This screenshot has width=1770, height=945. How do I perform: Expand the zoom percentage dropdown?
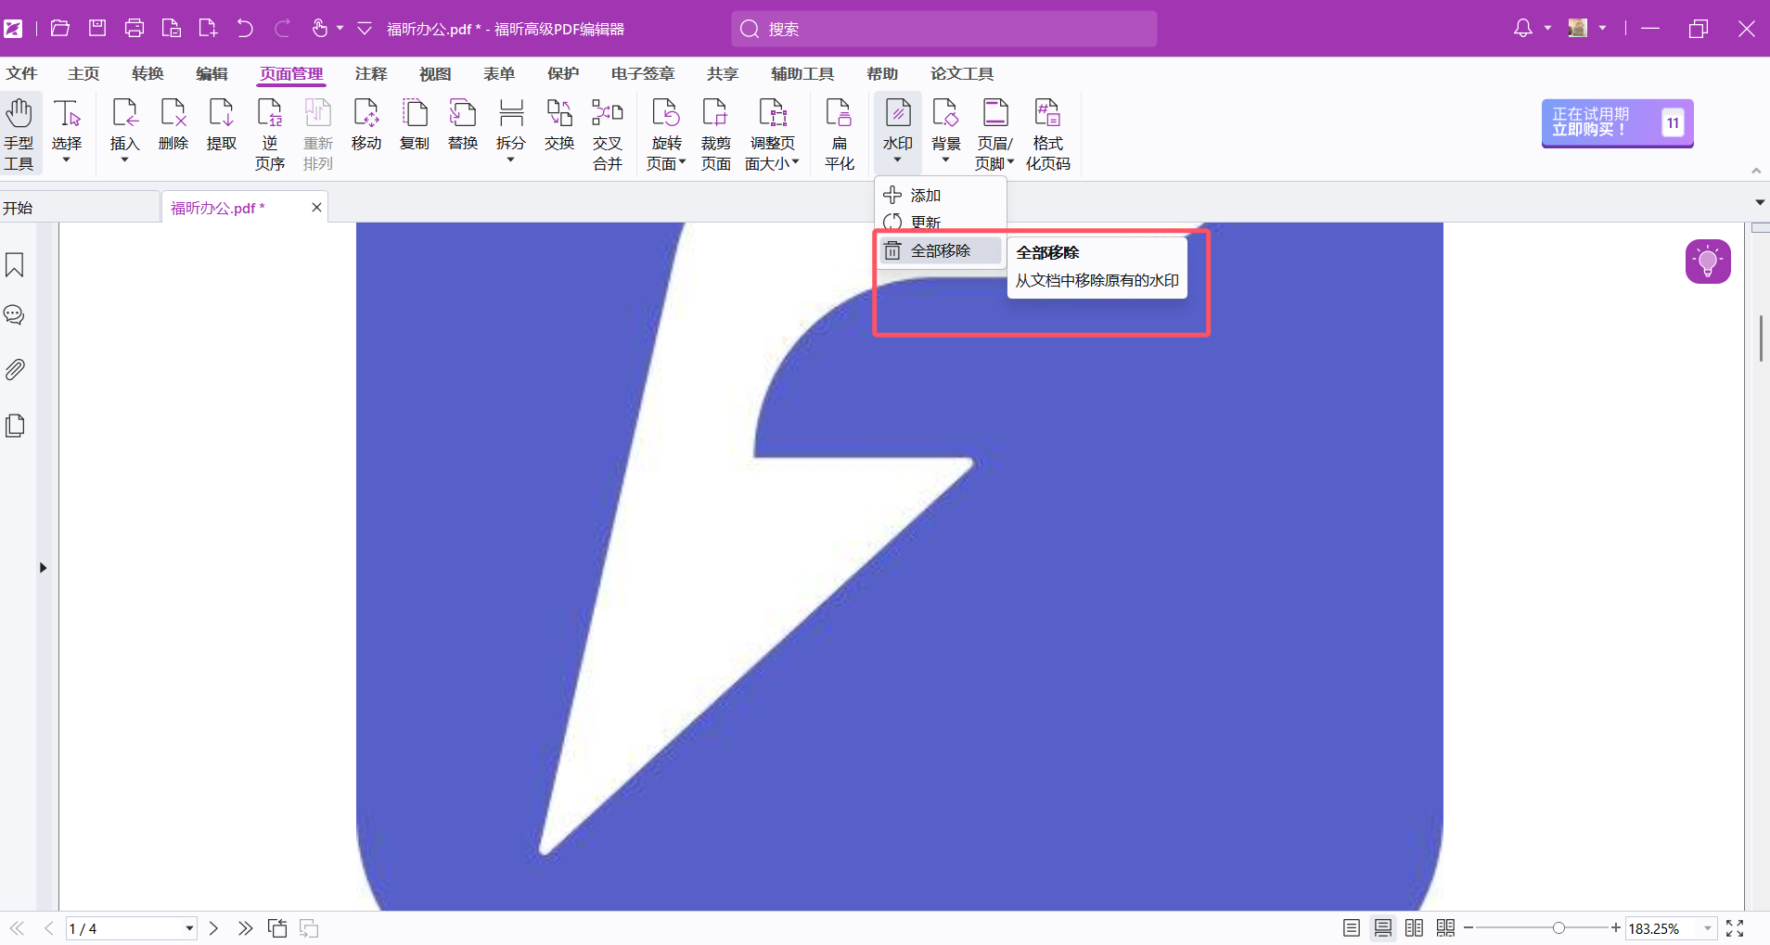[x=1707, y=928]
